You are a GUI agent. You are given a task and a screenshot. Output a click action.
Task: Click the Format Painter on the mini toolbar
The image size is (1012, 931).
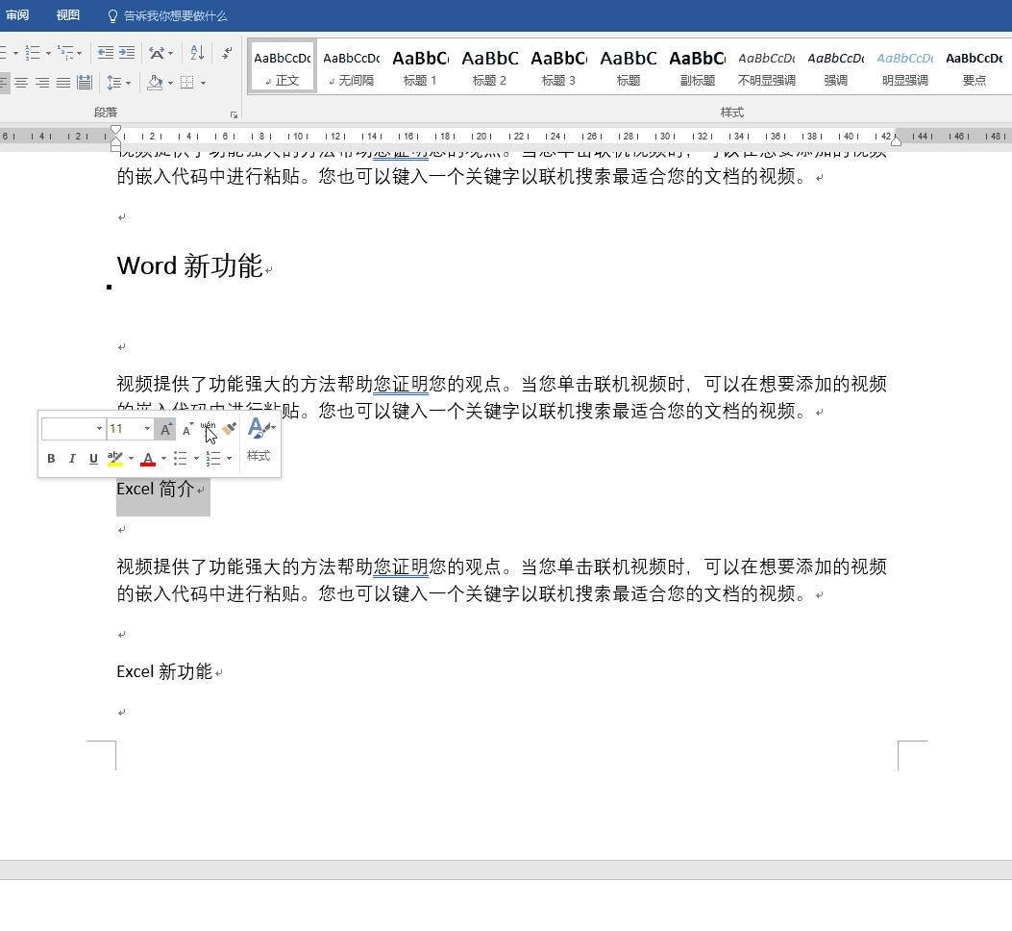click(228, 429)
